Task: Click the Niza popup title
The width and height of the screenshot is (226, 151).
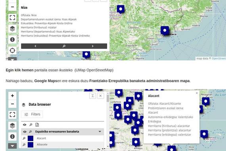Action: 24,8
